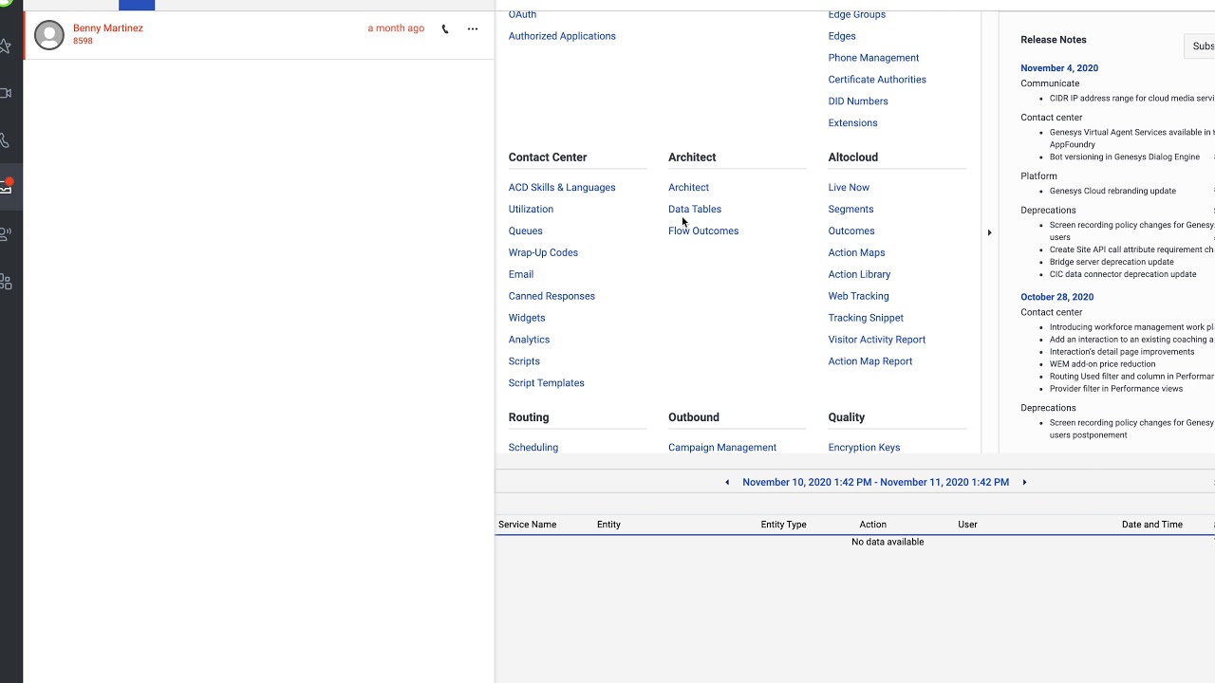Open Scheduling under Routing
This screenshot has height=683, width=1215.
(533, 448)
